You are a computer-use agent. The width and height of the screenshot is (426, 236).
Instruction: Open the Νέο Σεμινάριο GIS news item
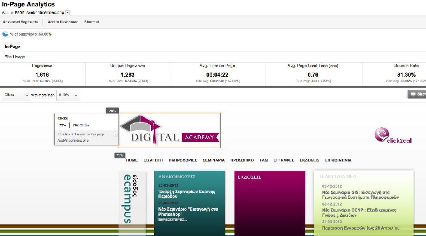(x=361, y=195)
